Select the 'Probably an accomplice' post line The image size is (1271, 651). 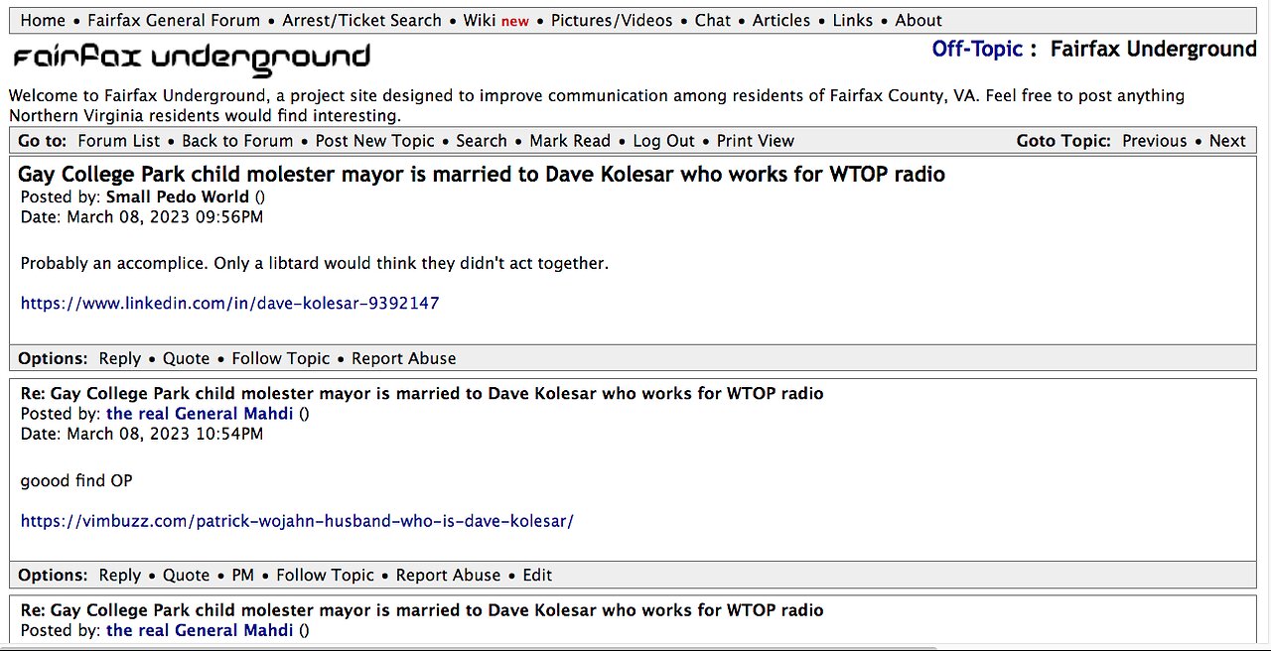pyautogui.click(x=314, y=263)
